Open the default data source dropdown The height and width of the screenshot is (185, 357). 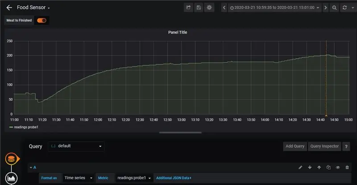pos(76,146)
